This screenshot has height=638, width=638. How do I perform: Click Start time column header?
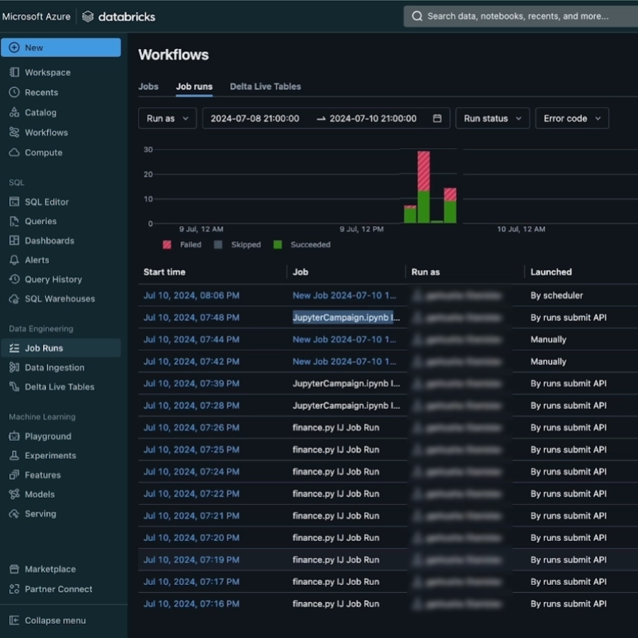pos(164,272)
